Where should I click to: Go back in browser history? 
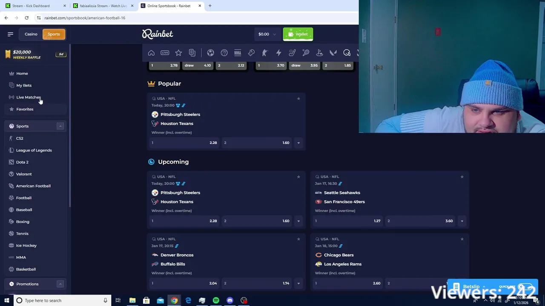[6, 18]
